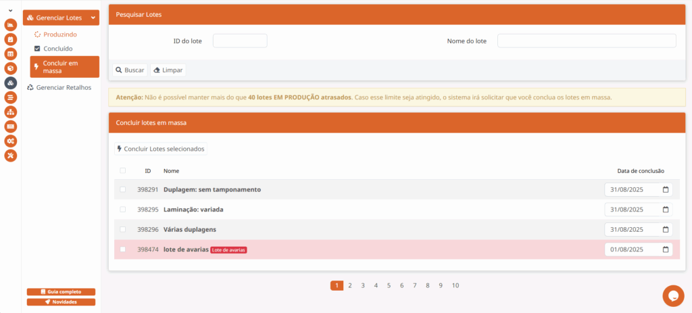Viewport: 692px width, 313px height.
Task: Tick checkbox for Várias duplagens
Action: tap(122, 229)
